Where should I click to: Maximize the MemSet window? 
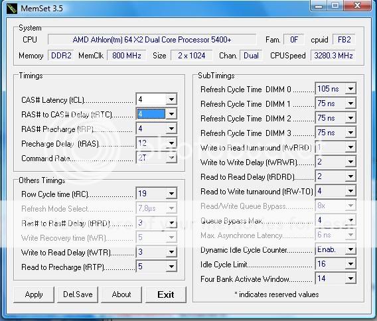[x=335, y=6]
